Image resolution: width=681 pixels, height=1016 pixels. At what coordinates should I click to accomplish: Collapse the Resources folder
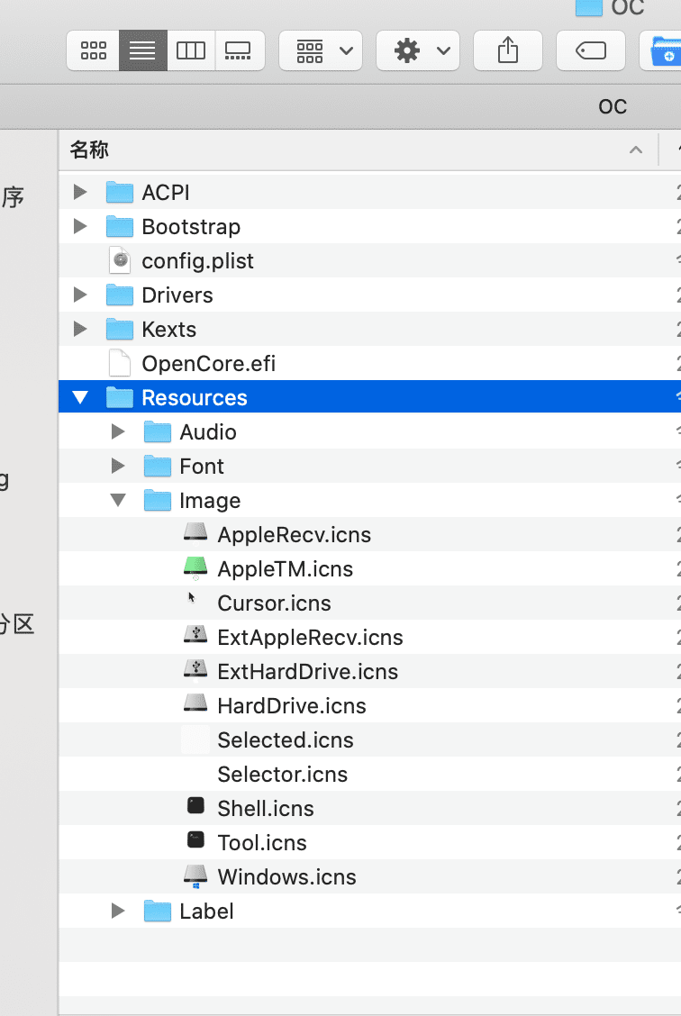tap(80, 397)
